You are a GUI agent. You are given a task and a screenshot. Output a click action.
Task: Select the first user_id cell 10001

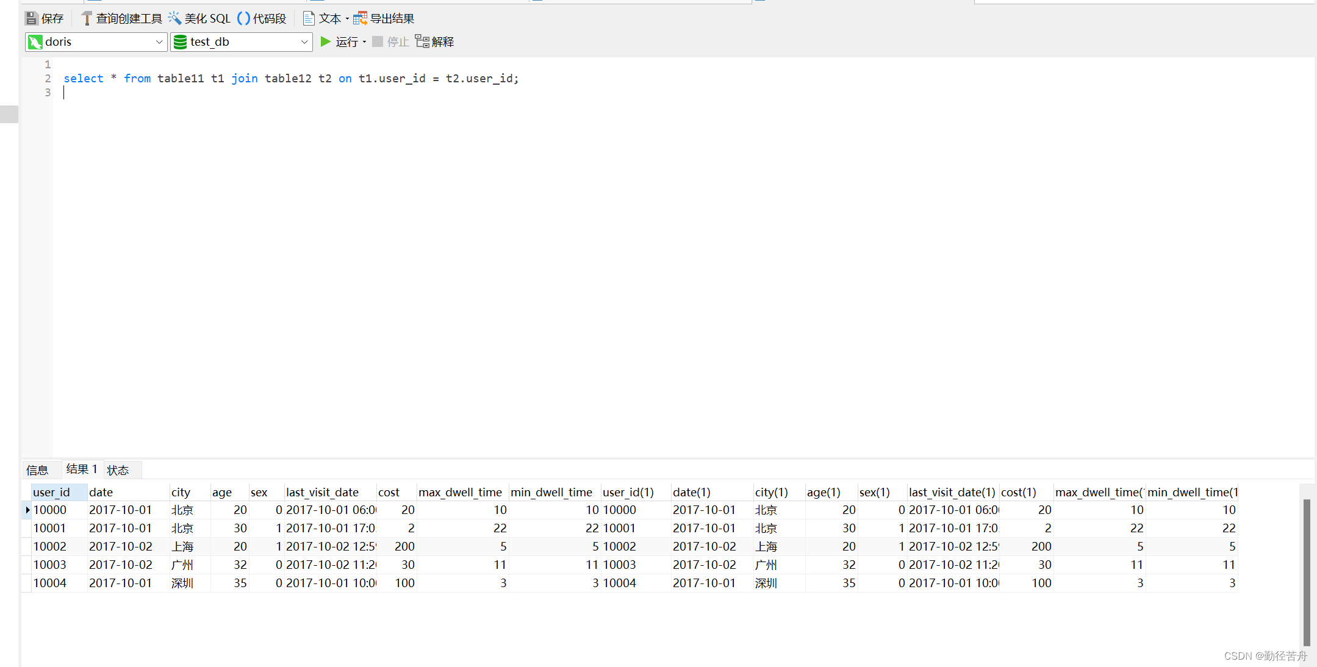click(59, 528)
